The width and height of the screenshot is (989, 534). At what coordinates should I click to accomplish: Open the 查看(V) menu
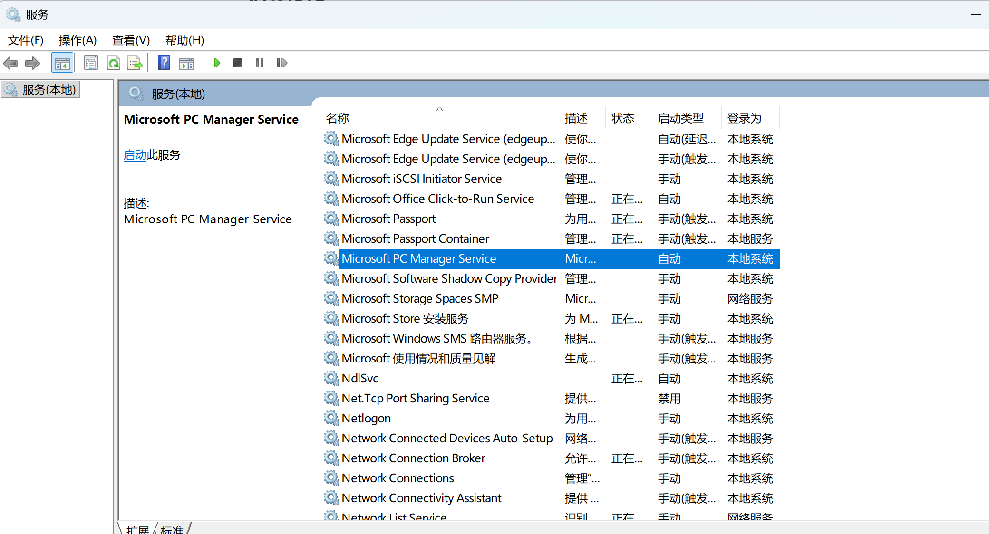click(131, 40)
